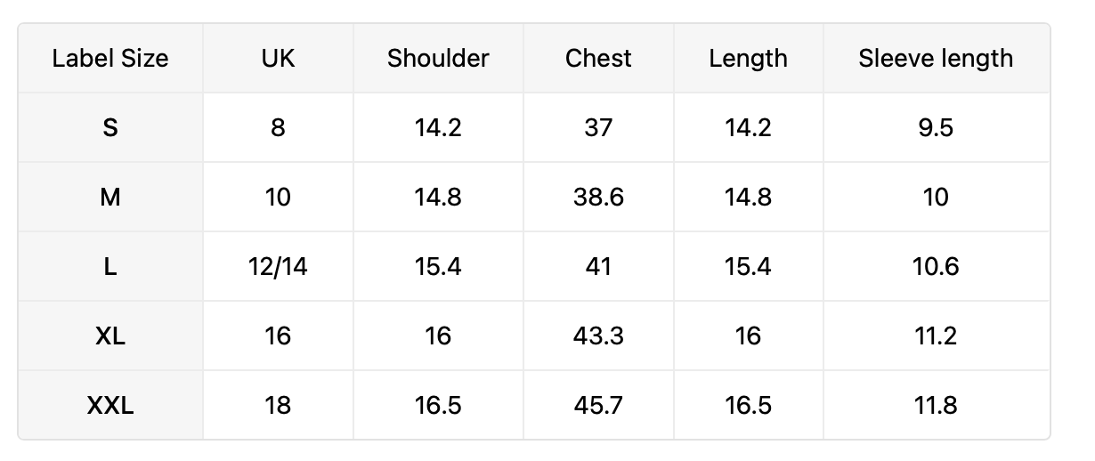Select the chest value 43.3
This screenshot has height=461, width=1095.
[598, 336]
